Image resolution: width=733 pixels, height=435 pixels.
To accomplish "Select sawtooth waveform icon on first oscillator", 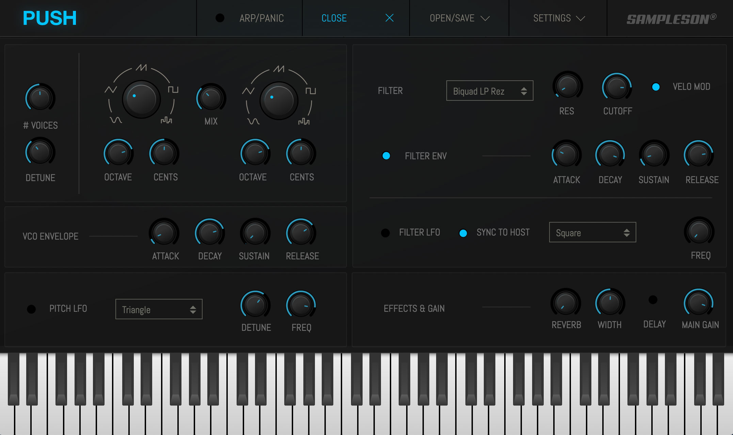I will click(141, 67).
